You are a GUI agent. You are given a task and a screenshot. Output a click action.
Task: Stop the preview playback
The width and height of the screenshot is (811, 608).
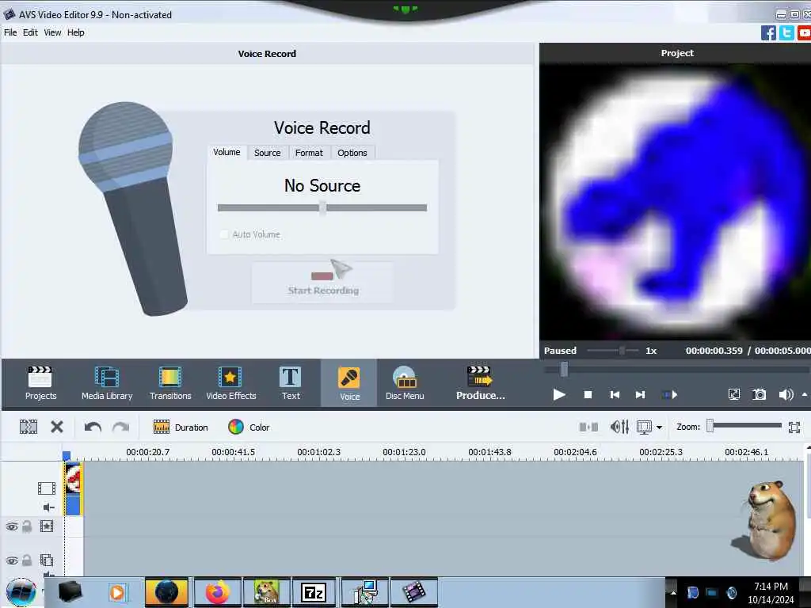(588, 394)
